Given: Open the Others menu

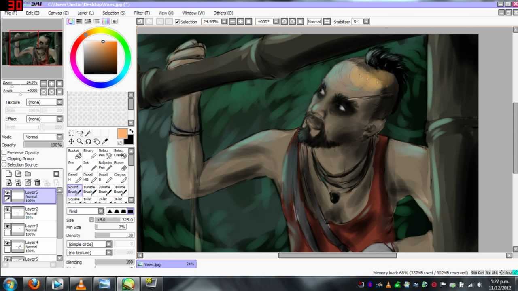Looking at the screenshot, I should click(x=223, y=13).
